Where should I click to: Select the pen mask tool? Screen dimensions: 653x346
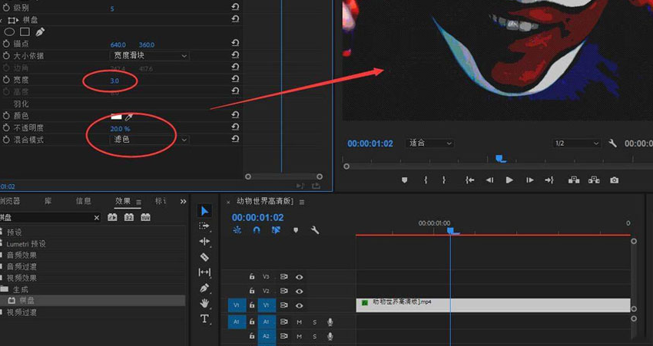[40, 32]
